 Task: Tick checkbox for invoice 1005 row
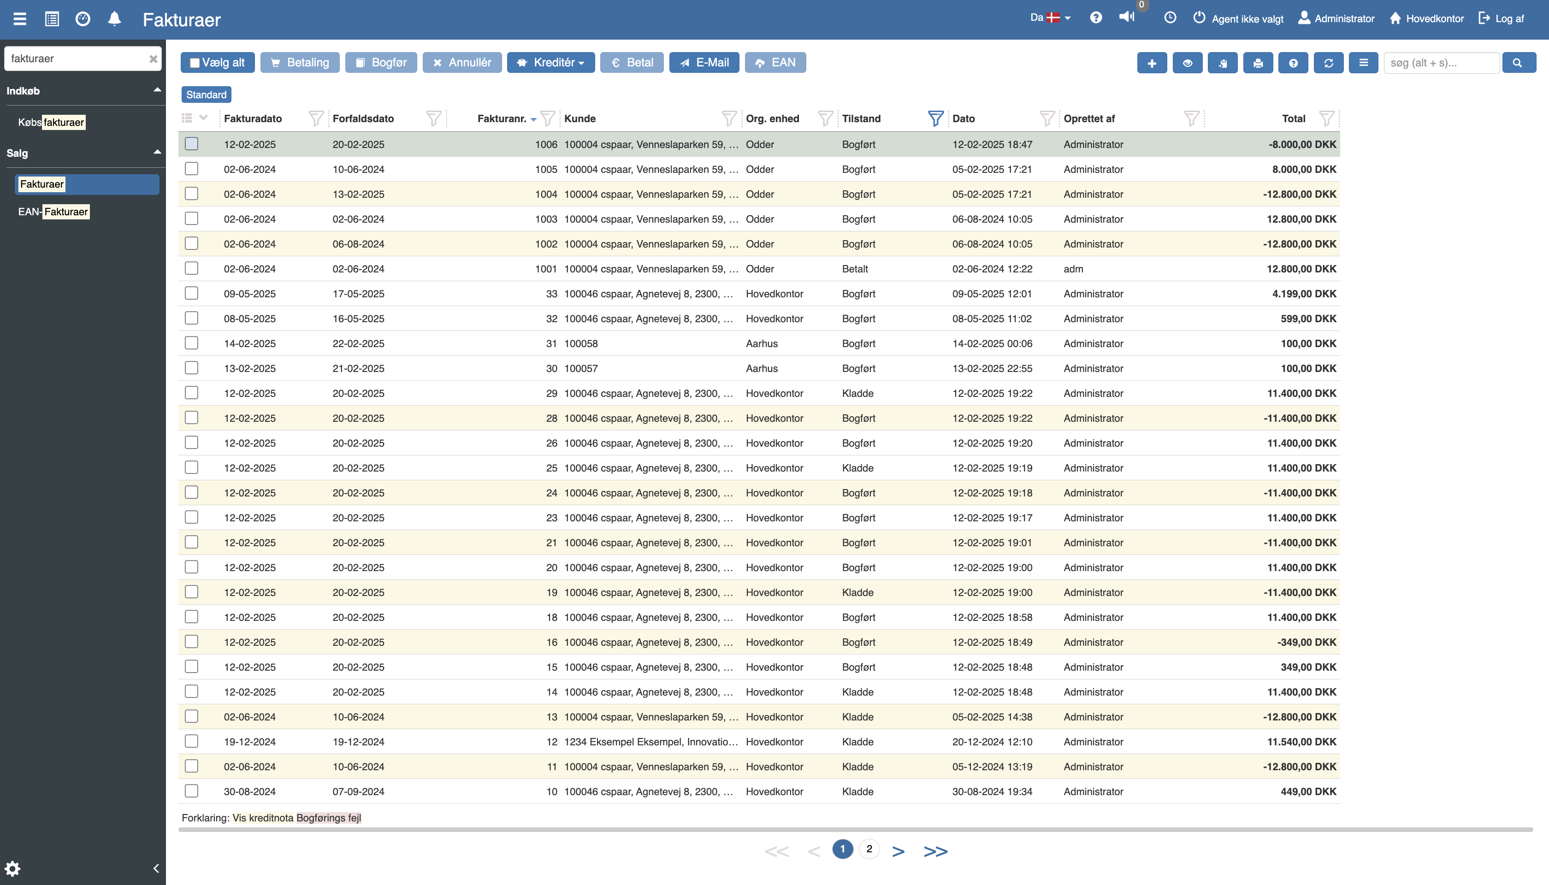(x=191, y=169)
